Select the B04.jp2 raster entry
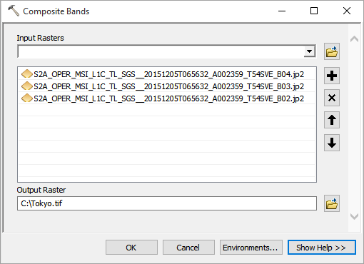This screenshot has width=364, height=264. coord(167,74)
